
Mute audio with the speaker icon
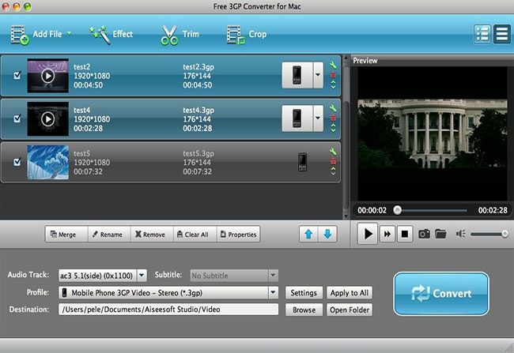[463, 234]
